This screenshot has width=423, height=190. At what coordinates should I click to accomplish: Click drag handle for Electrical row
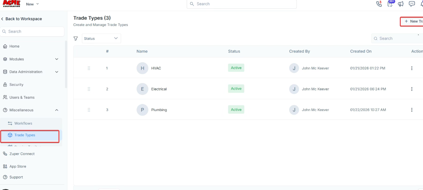pyautogui.click(x=89, y=89)
